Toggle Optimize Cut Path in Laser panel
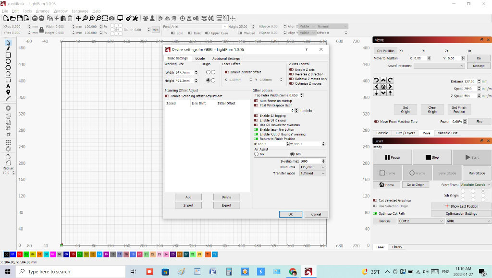492x278 pixels. pyautogui.click(x=375, y=213)
